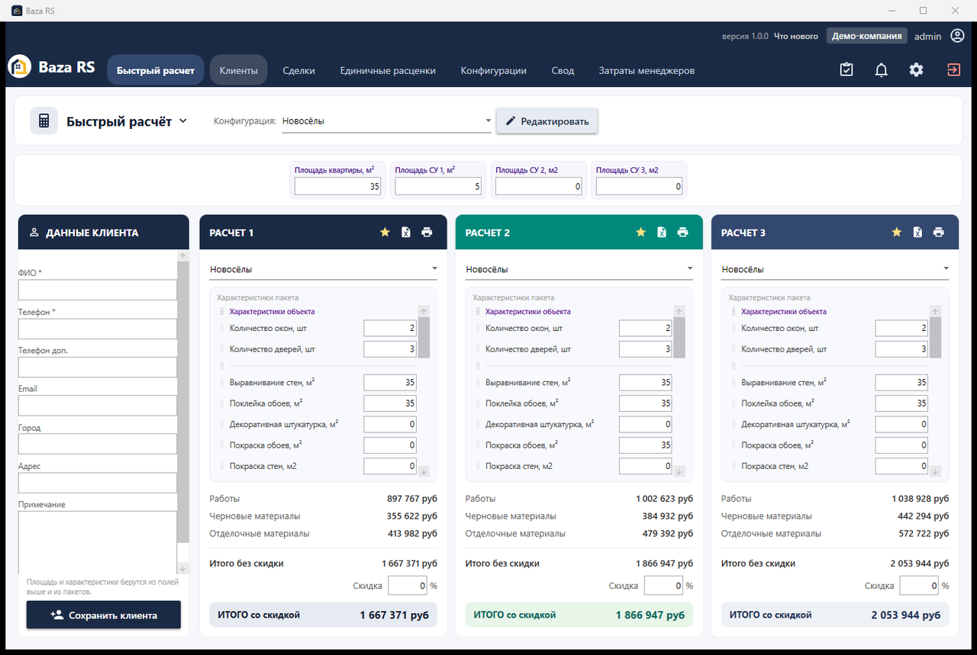Open the package dropdown in Расчет 3
Viewport: 977px width, 655px height.
pos(835,269)
